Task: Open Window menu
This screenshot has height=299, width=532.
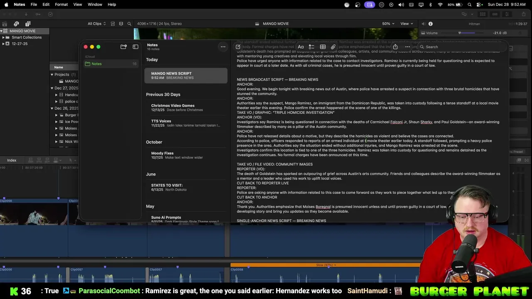Action: point(95,5)
